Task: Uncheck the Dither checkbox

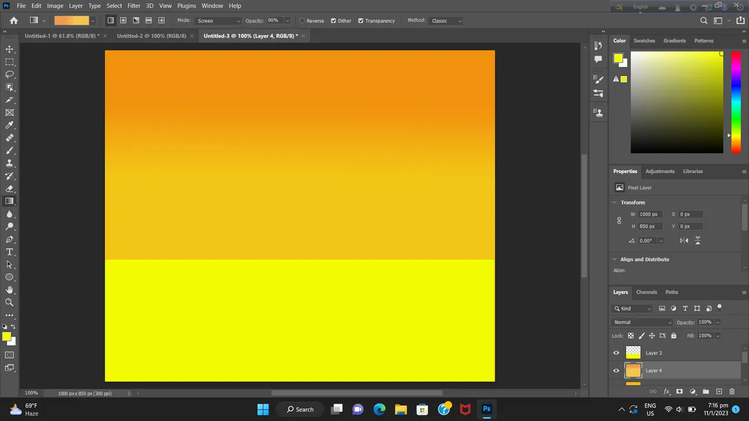Action: click(x=334, y=21)
